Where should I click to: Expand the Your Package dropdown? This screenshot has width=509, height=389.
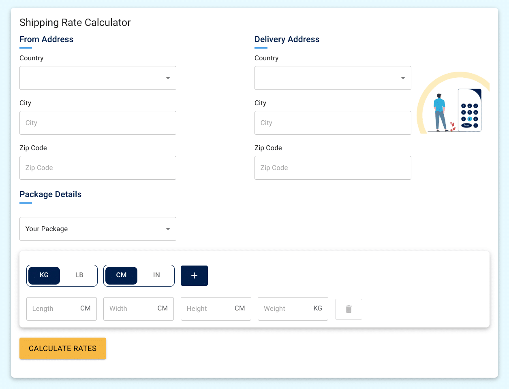98,229
